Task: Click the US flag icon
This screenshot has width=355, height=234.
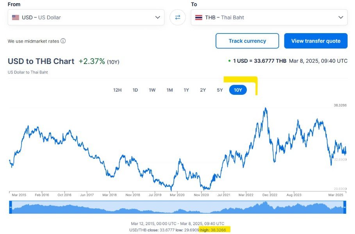Action: click(16, 18)
